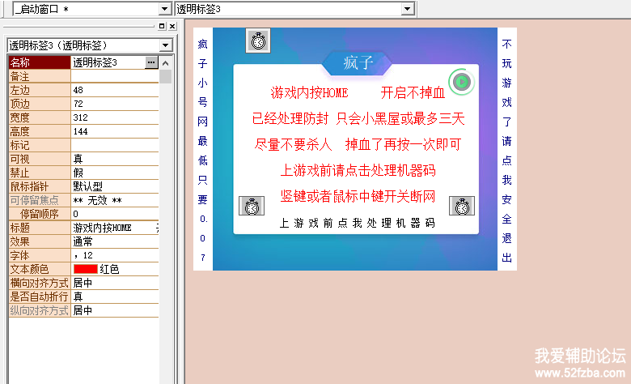
Task: Change the 横向对齐方式 value 居中
Action: pos(115,283)
